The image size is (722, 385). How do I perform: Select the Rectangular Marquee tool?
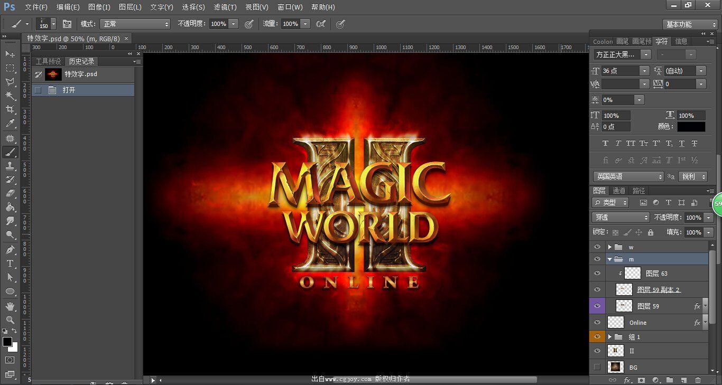[10, 68]
